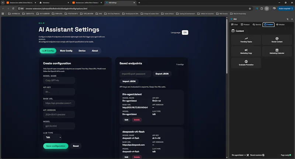Viewport: 295px width, 159px height.
Task: Focus the Model Name input field
Action: pyautogui.click(x=59, y=80)
